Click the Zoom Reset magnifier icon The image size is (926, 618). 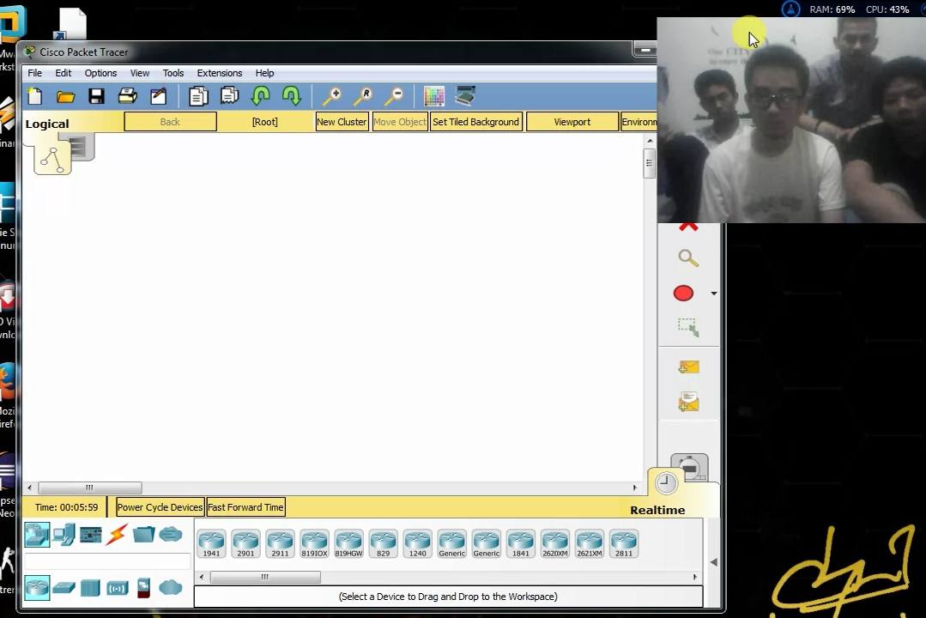[363, 96]
